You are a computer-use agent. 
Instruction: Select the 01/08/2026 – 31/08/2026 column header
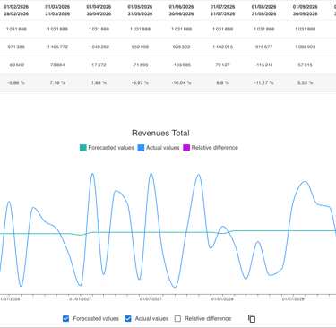263,11
